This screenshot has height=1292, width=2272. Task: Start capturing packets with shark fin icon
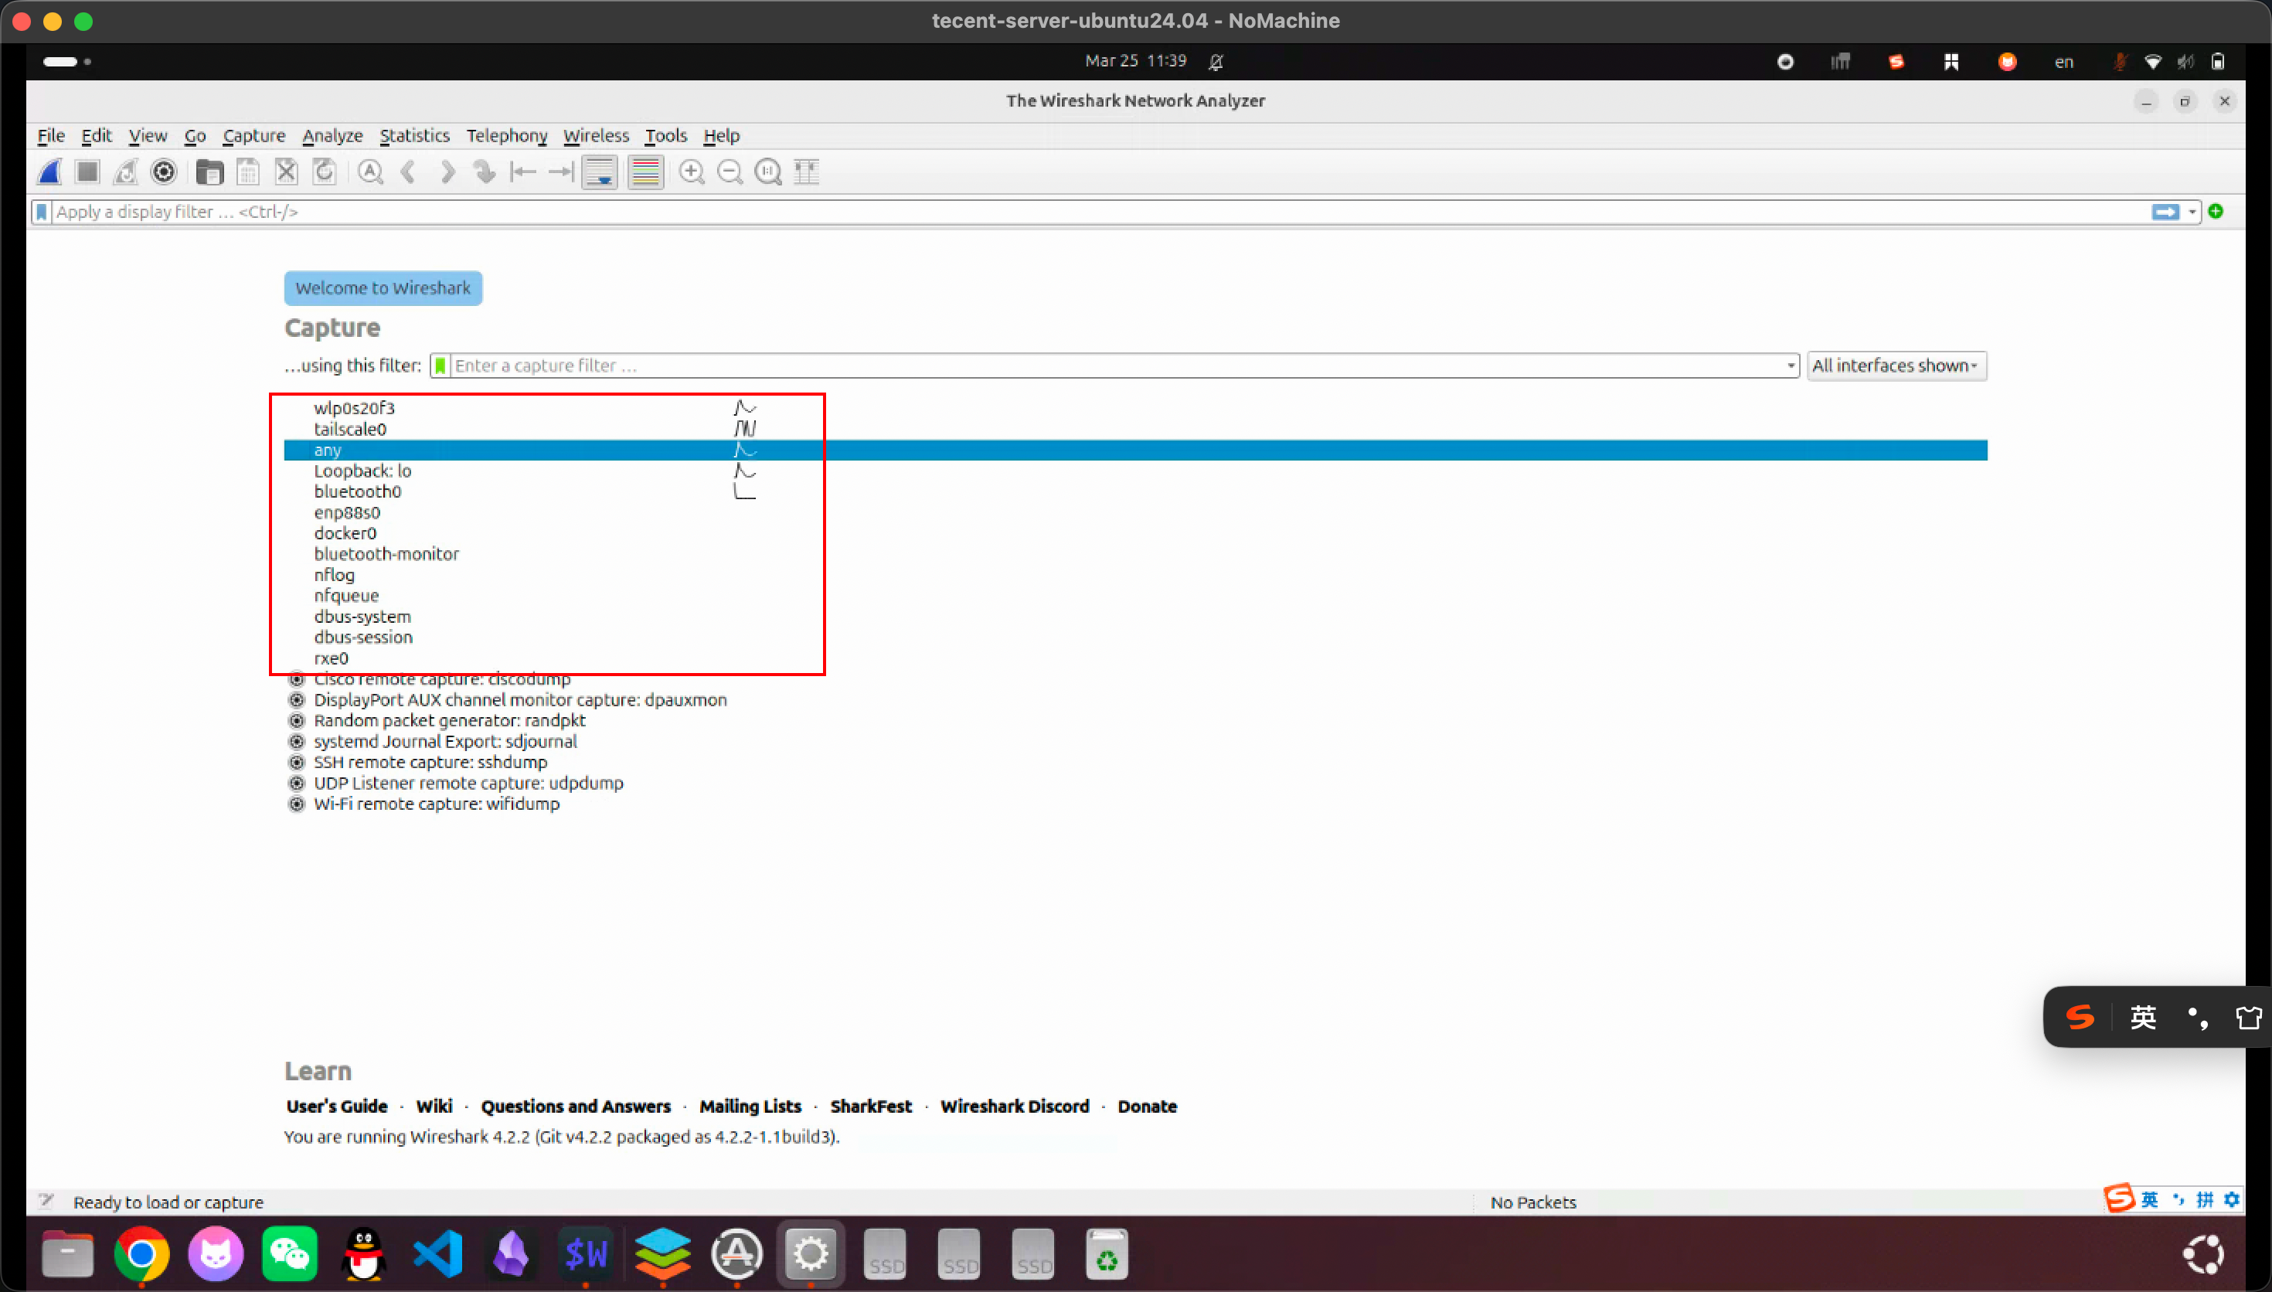49,172
